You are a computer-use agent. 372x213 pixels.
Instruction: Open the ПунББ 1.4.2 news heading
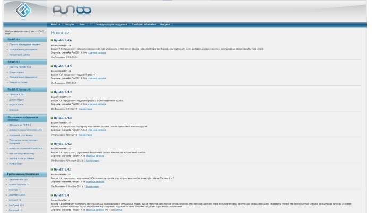[x=63, y=144]
